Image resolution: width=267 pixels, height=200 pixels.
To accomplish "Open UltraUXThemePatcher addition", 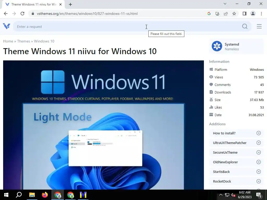I will click(237, 143).
